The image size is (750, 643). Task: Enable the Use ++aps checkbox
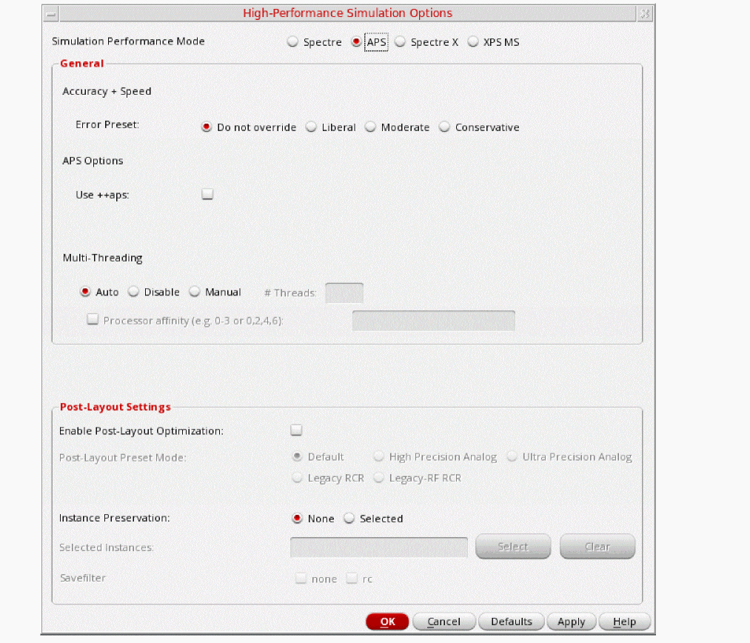pos(207,195)
